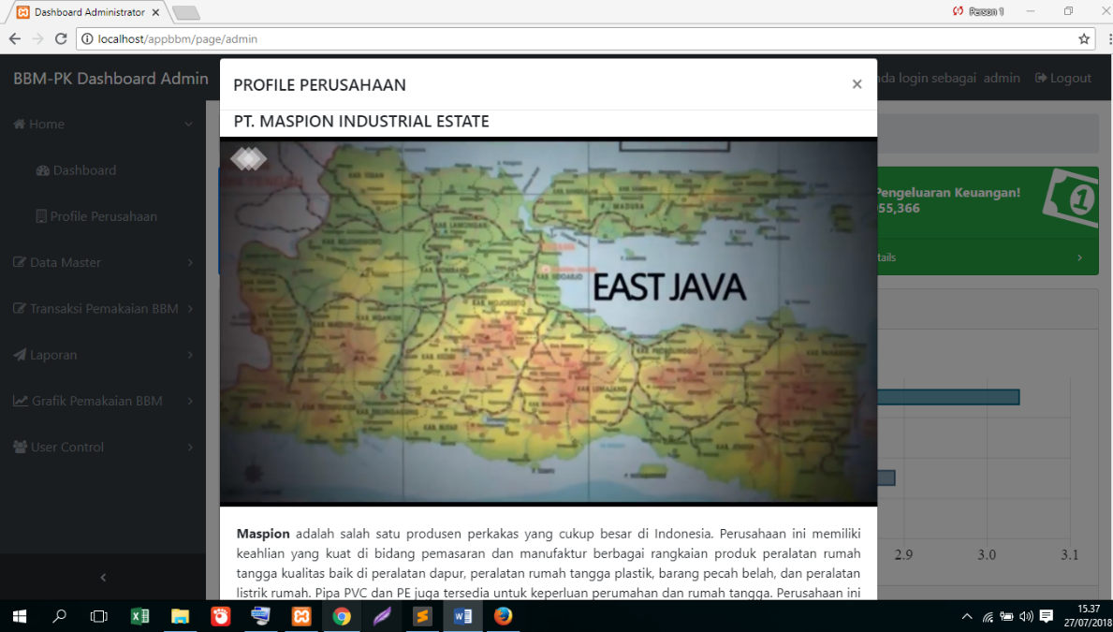
Task: Click the admin username link
Action: tap(1002, 78)
